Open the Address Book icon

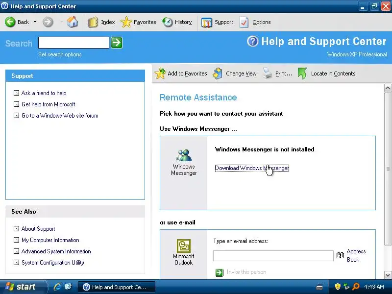coord(340,255)
